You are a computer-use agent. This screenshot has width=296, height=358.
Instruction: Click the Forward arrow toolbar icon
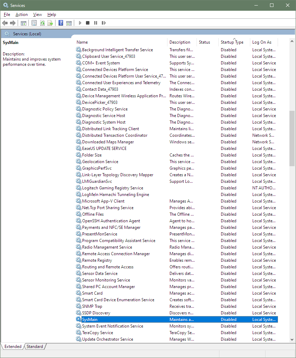pyautogui.click(x=13, y=23)
